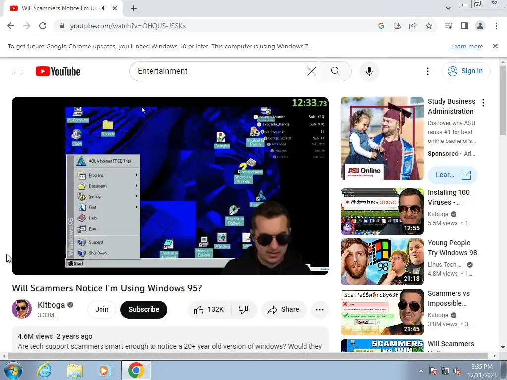507x380 pixels.
Task: Go forward using browser forward arrow
Action: [27, 26]
